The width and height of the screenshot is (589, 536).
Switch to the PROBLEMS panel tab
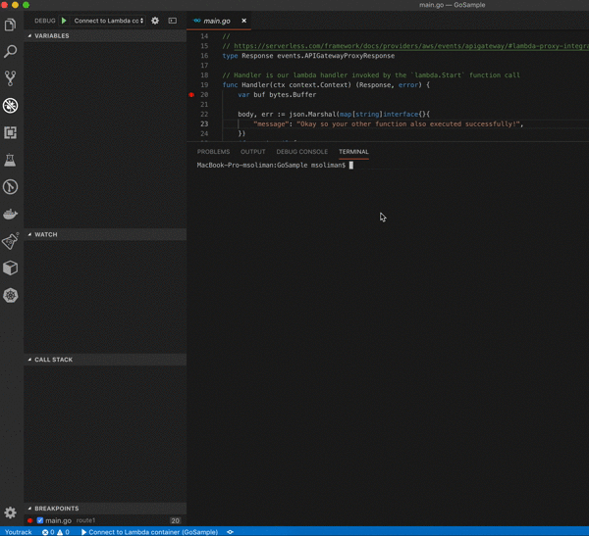213,152
